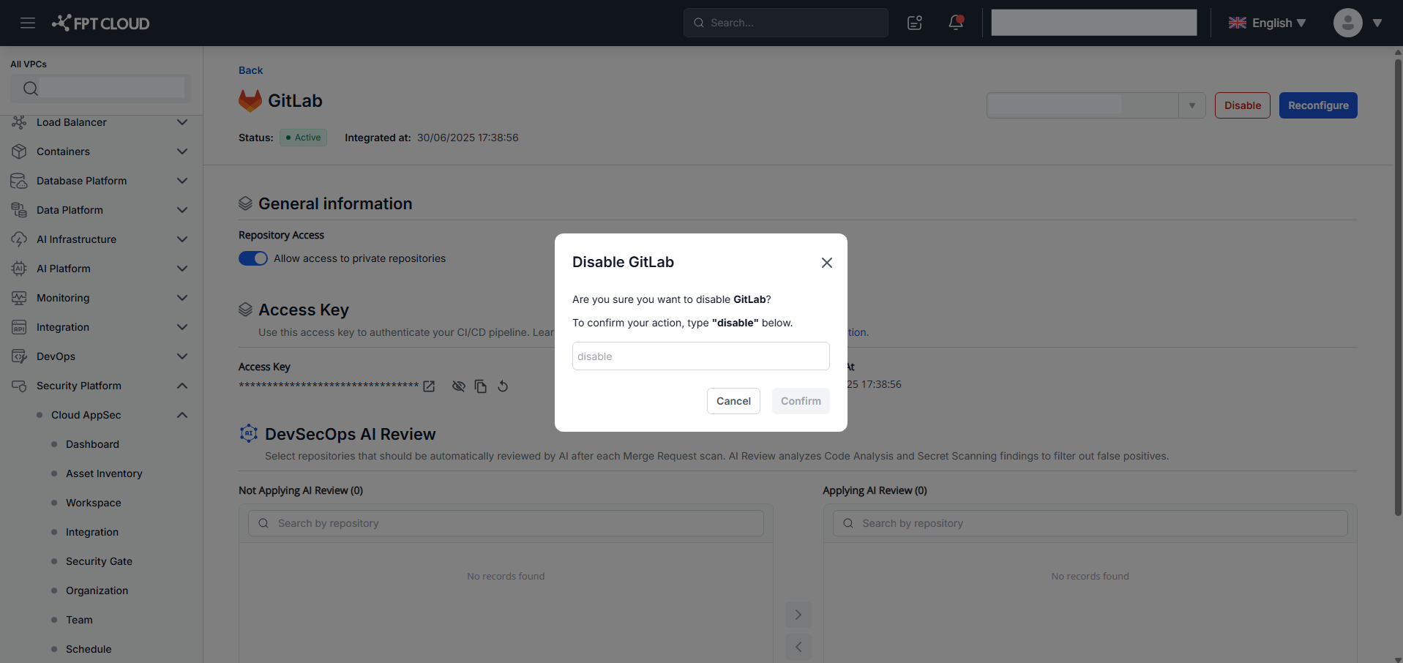Screen dimensions: 1403x663
Task: Click the Reconfigure button
Action: pyautogui.click(x=1318, y=105)
